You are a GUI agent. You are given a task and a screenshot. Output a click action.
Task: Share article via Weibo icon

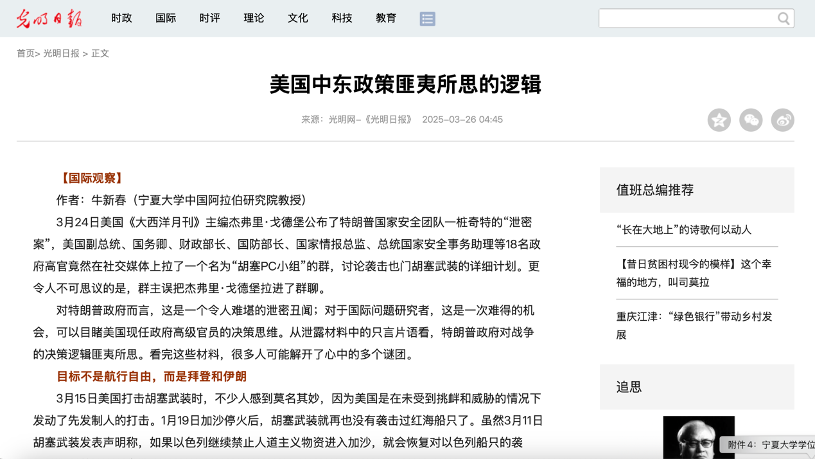tap(782, 120)
